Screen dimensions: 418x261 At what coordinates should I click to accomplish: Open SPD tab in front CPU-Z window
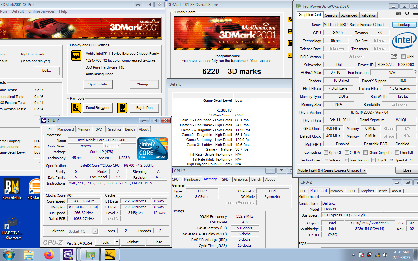[x=99, y=129]
